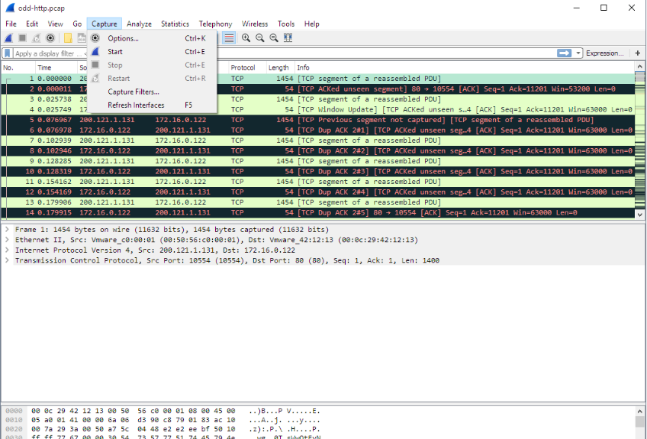Choose Options... in the Capture menu

[153, 38]
